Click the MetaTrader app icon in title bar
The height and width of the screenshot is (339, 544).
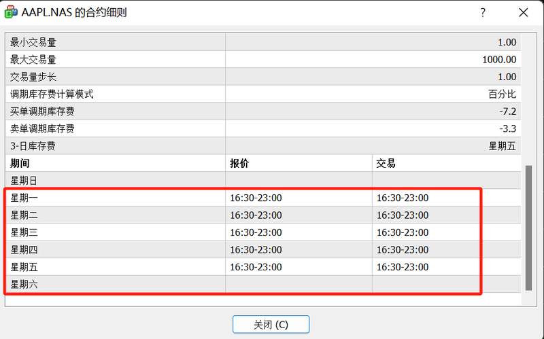coord(11,12)
